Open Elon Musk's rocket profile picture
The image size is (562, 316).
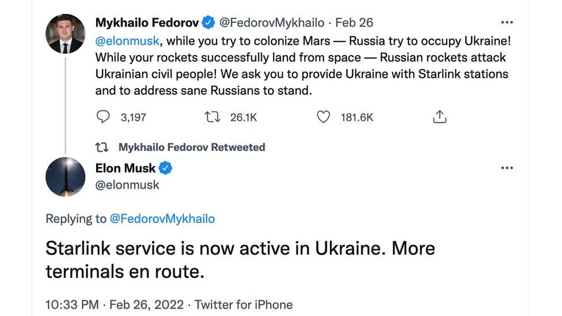[65, 177]
